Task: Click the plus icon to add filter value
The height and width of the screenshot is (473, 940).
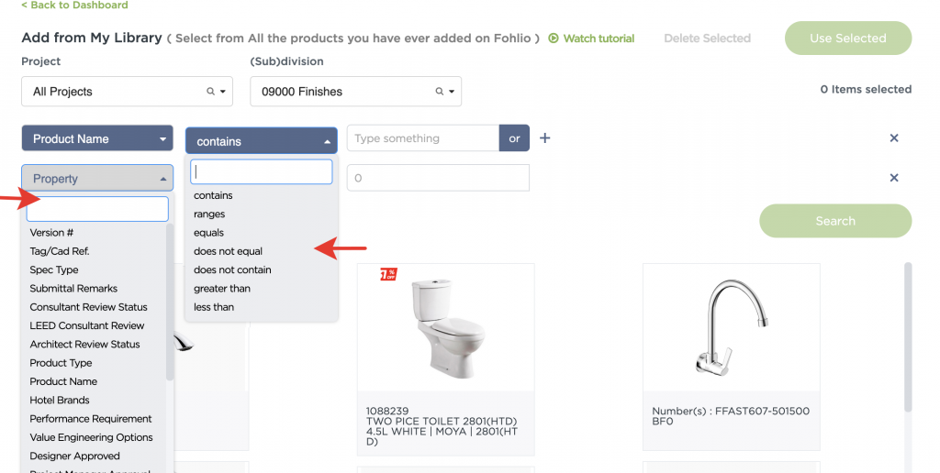Action: [544, 138]
